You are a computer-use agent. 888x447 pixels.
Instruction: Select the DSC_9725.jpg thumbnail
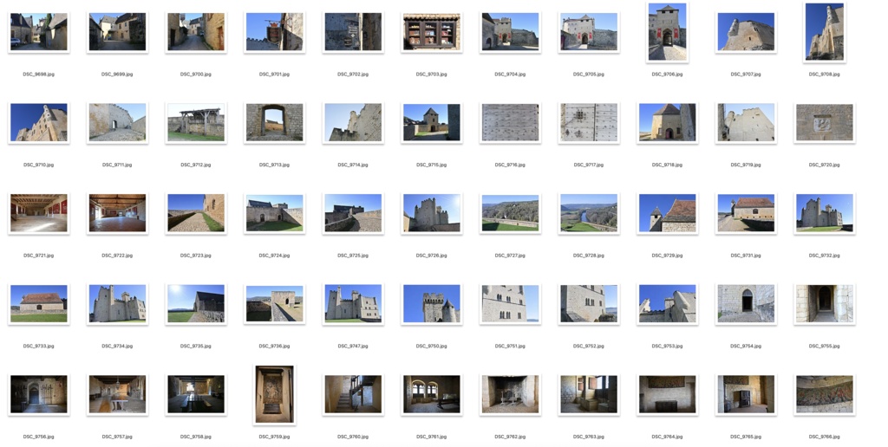pyautogui.click(x=353, y=213)
